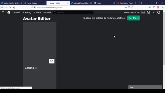Image resolution: width=165 pixels, height=93 pixels.
Task: Click the search magnifier icon
Action: pyautogui.click(x=54, y=12)
